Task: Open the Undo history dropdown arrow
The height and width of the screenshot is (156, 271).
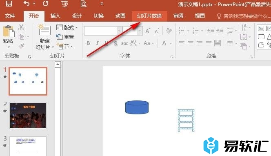Action: 34,3
